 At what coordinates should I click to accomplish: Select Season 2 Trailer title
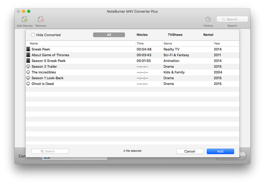click(44, 66)
